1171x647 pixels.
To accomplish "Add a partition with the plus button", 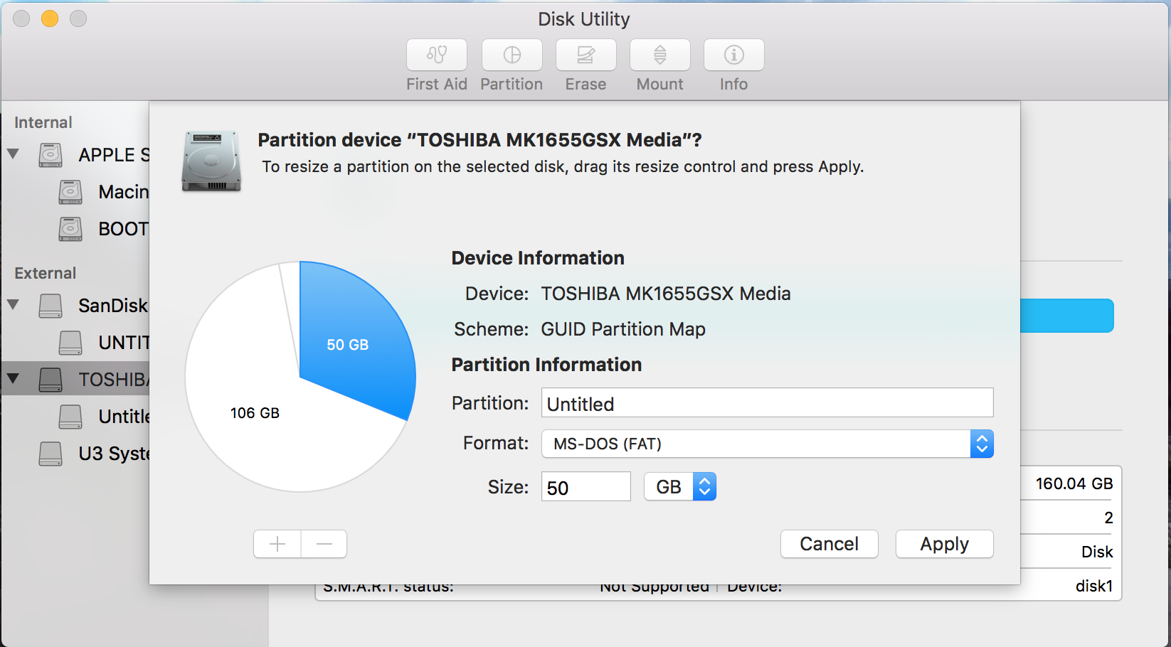I will 277,544.
